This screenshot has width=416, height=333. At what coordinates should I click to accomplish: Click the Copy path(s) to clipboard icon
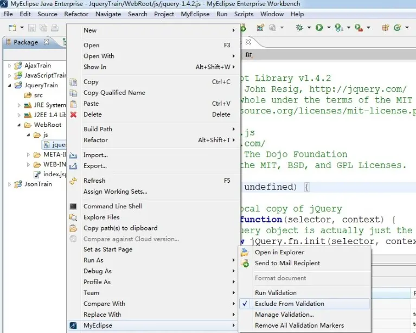(x=73, y=228)
